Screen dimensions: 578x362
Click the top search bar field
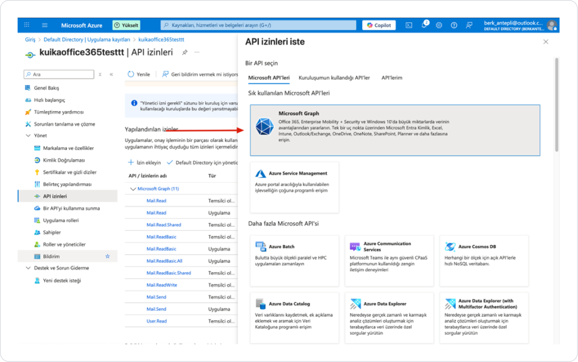(x=258, y=25)
